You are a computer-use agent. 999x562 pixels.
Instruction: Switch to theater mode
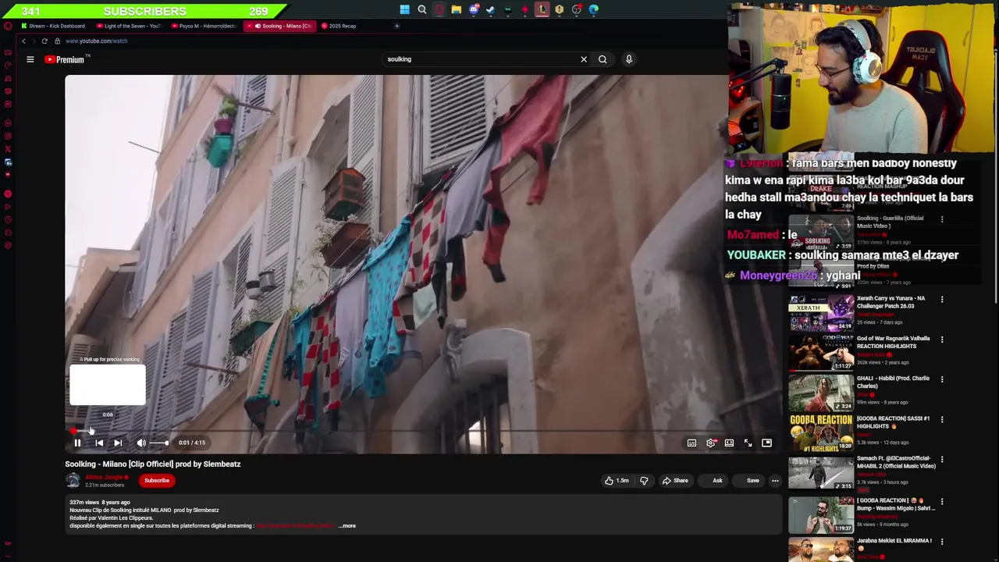(729, 443)
